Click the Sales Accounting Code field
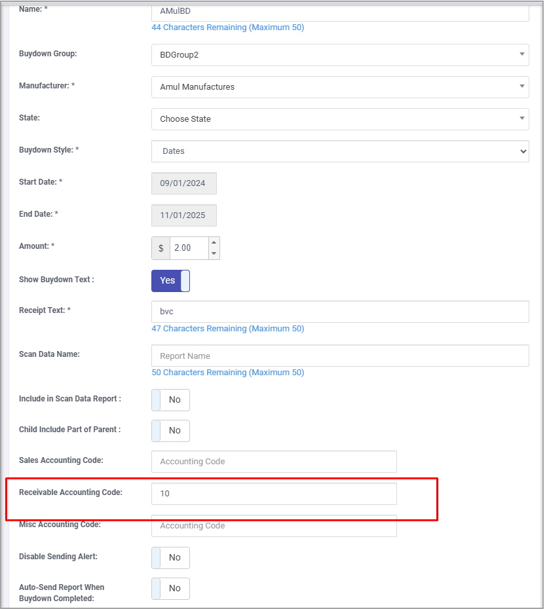The width and height of the screenshot is (549, 609). coord(274,461)
